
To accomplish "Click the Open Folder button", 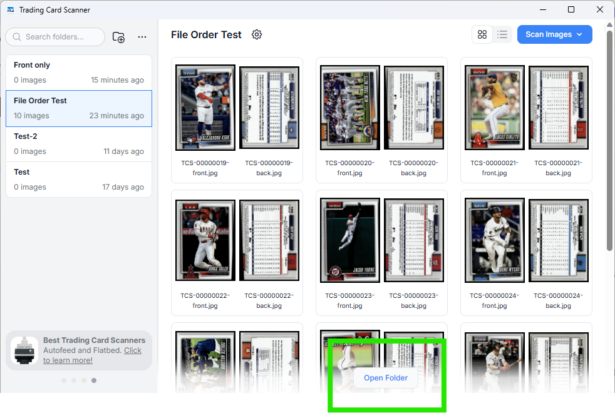I will coord(386,378).
